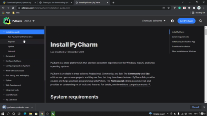Switch to Thank you for downloading PyCharm tab
207x116 pixels.
56,3
